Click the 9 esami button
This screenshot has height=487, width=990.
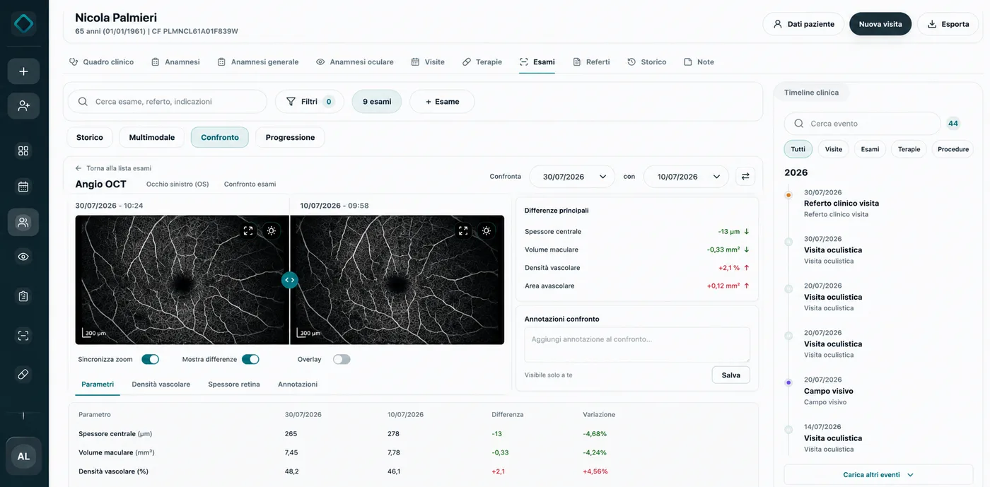point(377,102)
